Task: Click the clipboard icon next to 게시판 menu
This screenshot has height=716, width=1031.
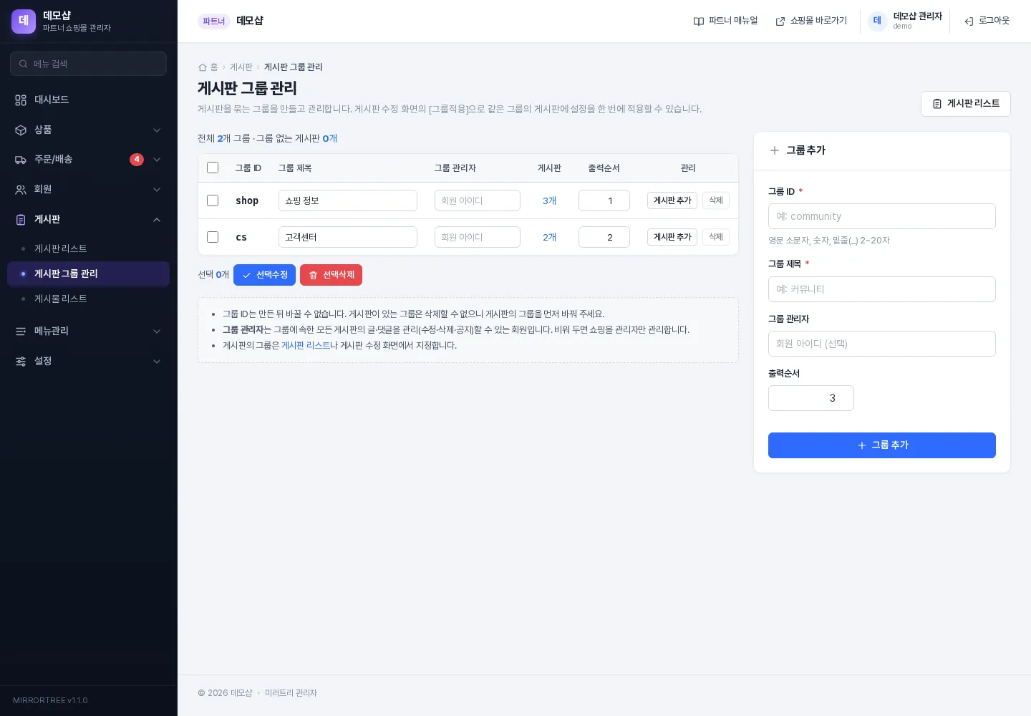Action: click(x=21, y=220)
